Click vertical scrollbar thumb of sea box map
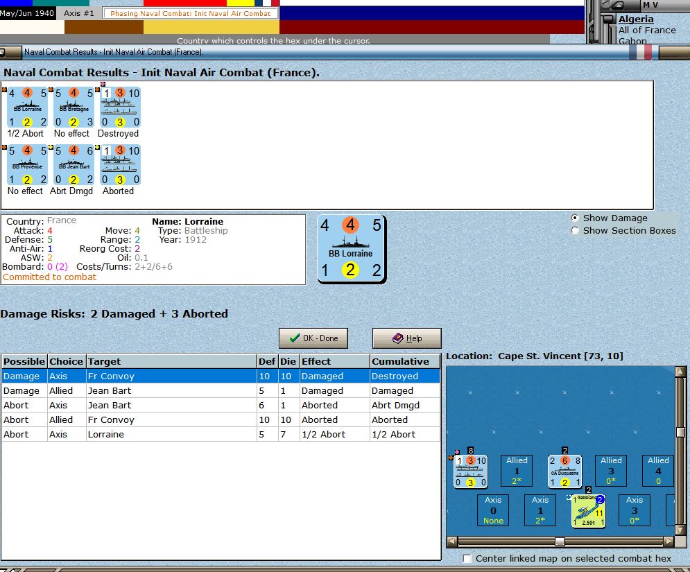The width and height of the screenshot is (690, 572). pos(680,432)
